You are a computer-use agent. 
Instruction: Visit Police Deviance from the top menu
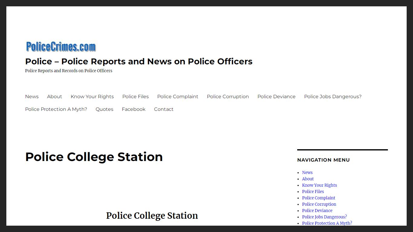click(276, 97)
